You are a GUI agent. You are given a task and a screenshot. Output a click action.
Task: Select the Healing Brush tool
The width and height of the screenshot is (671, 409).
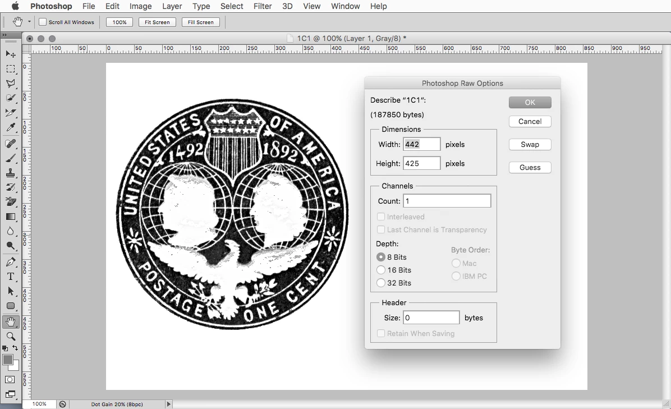click(11, 144)
